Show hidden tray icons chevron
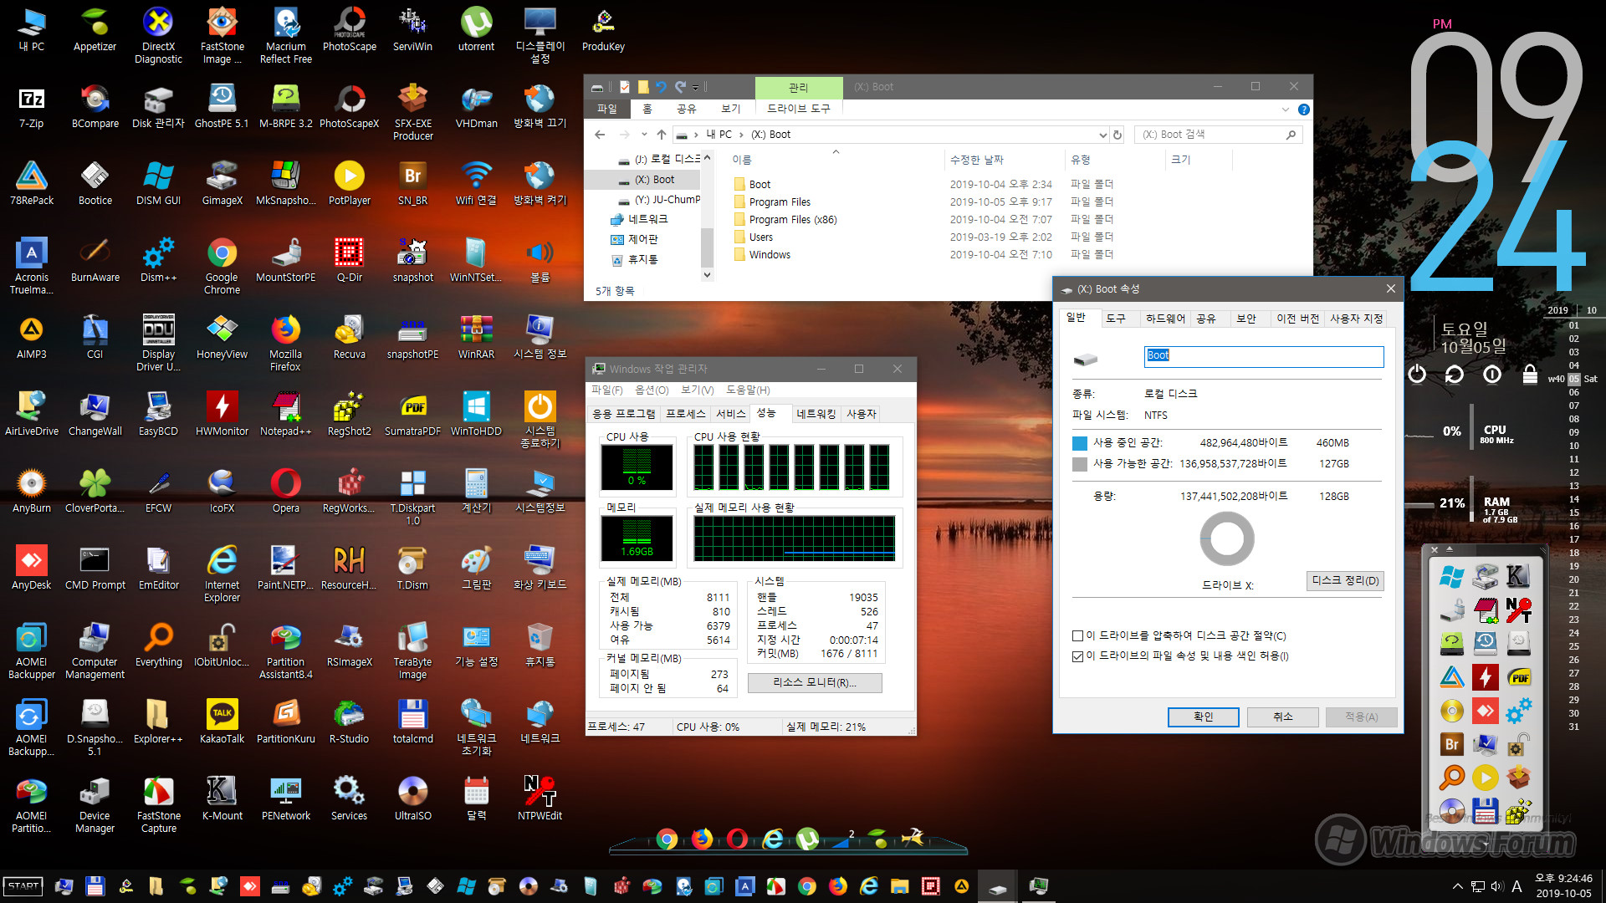 (1458, 886)
